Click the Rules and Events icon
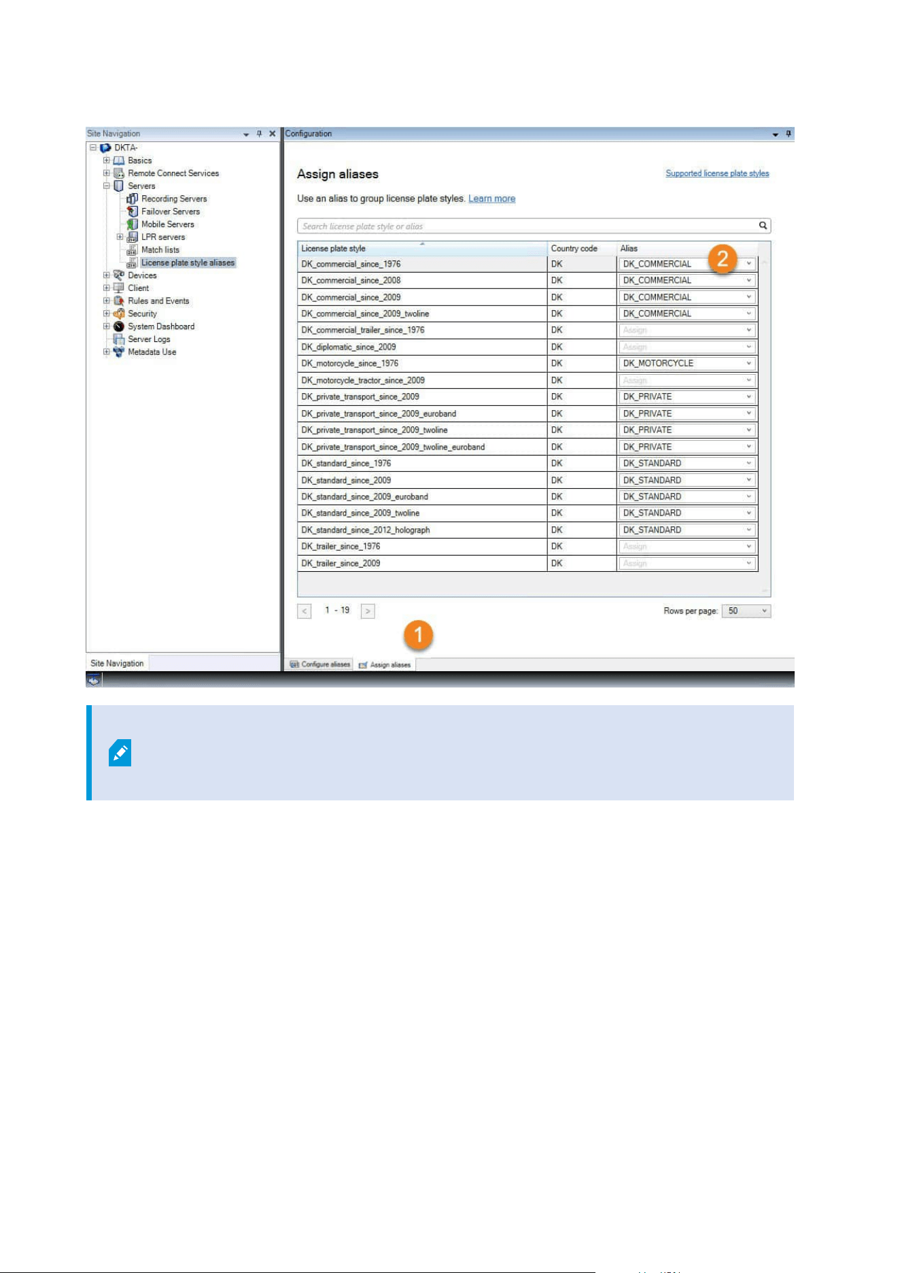Image resolution: width=900 pixels, height=1273 pixels. (119, 301)
